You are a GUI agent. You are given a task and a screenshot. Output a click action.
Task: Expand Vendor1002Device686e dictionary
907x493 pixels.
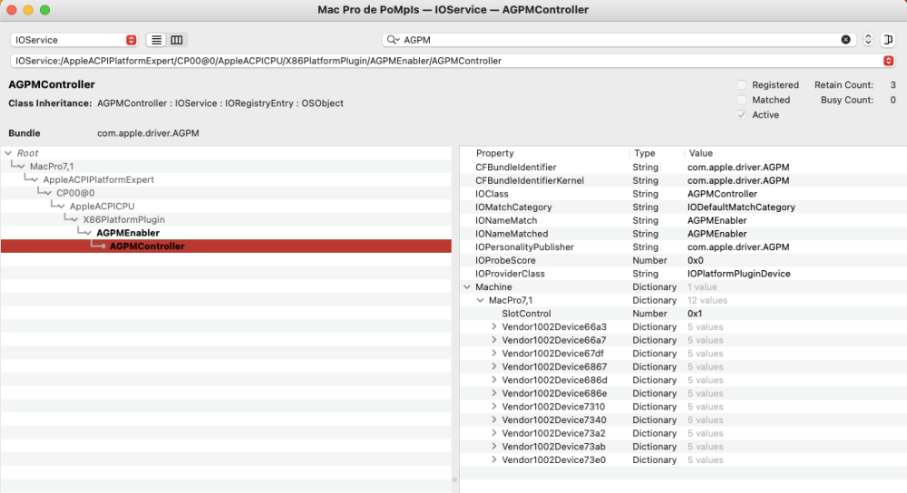(493, 393)
